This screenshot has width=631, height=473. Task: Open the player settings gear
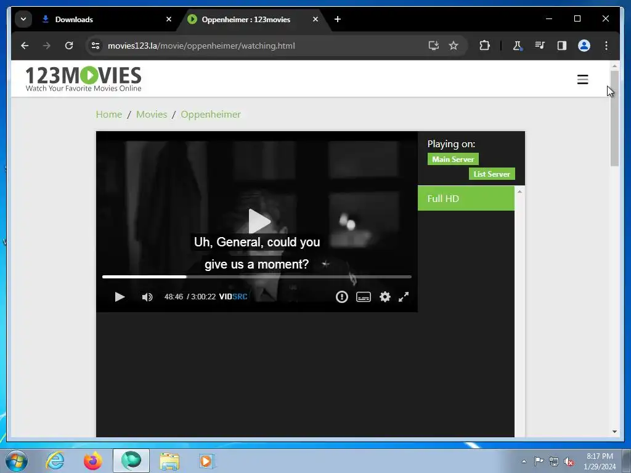(x=385, y=297)
